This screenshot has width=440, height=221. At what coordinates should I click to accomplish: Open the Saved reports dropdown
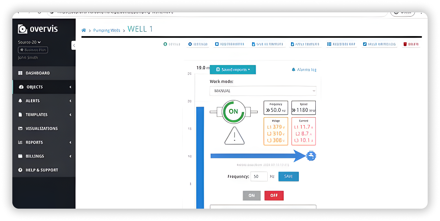(x=233, y=70)
